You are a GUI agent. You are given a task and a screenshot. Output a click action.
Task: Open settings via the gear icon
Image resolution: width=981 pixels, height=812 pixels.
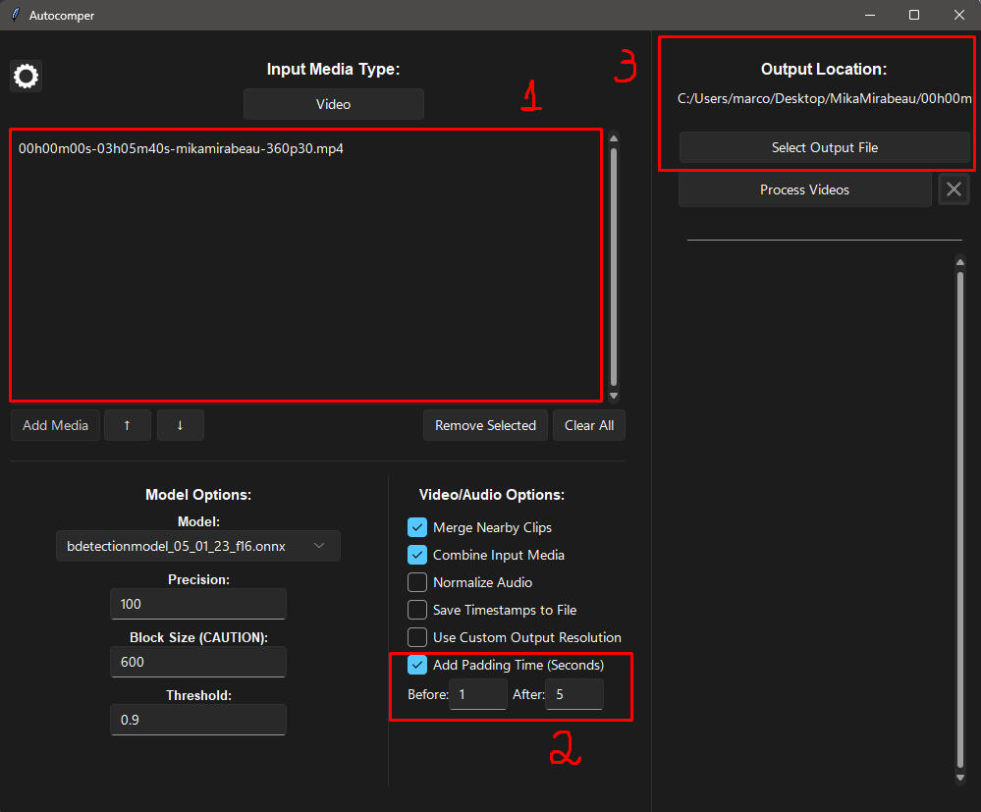[x=26, y=77]
